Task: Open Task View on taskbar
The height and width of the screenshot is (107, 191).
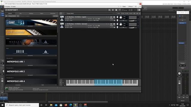Action: point(46,105)
